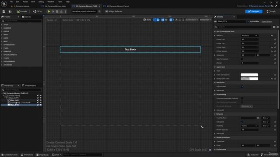Viewport: 280px width, 157px height.
Task: Browse to asset in Content Browser icon
Action: tap(10, 12)
